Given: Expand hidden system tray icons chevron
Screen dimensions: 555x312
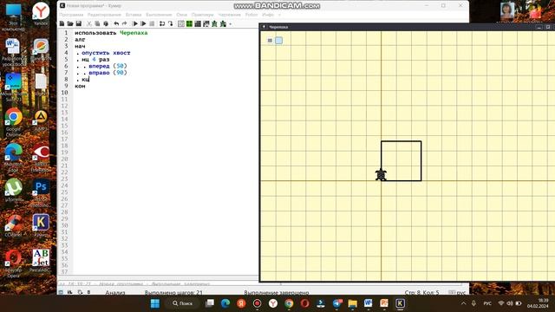Looking at the screenshot, I should 463,303.
